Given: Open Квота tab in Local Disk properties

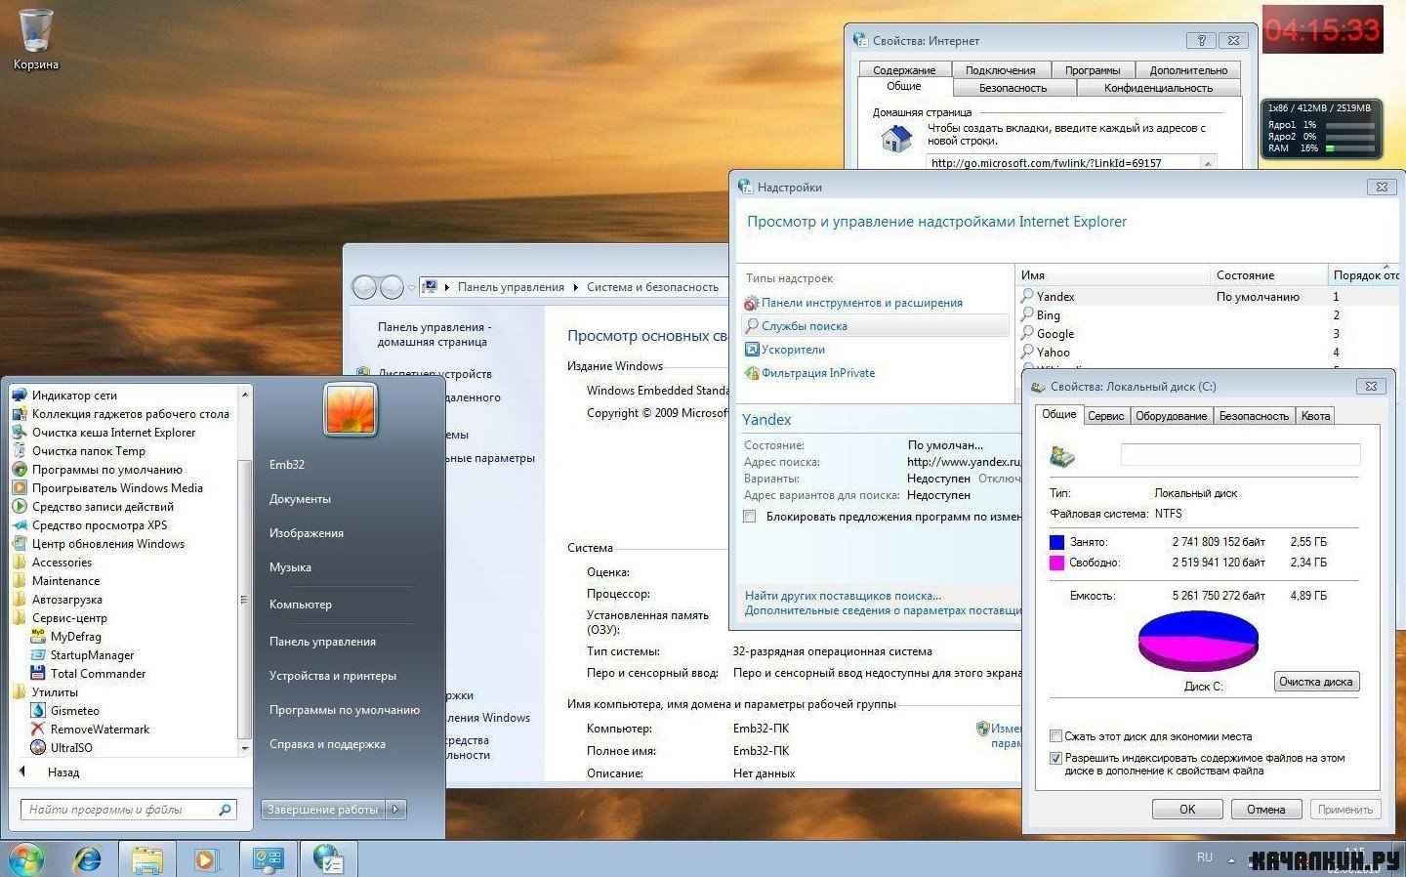Looking at the screenshot, I should point(1315,416).
